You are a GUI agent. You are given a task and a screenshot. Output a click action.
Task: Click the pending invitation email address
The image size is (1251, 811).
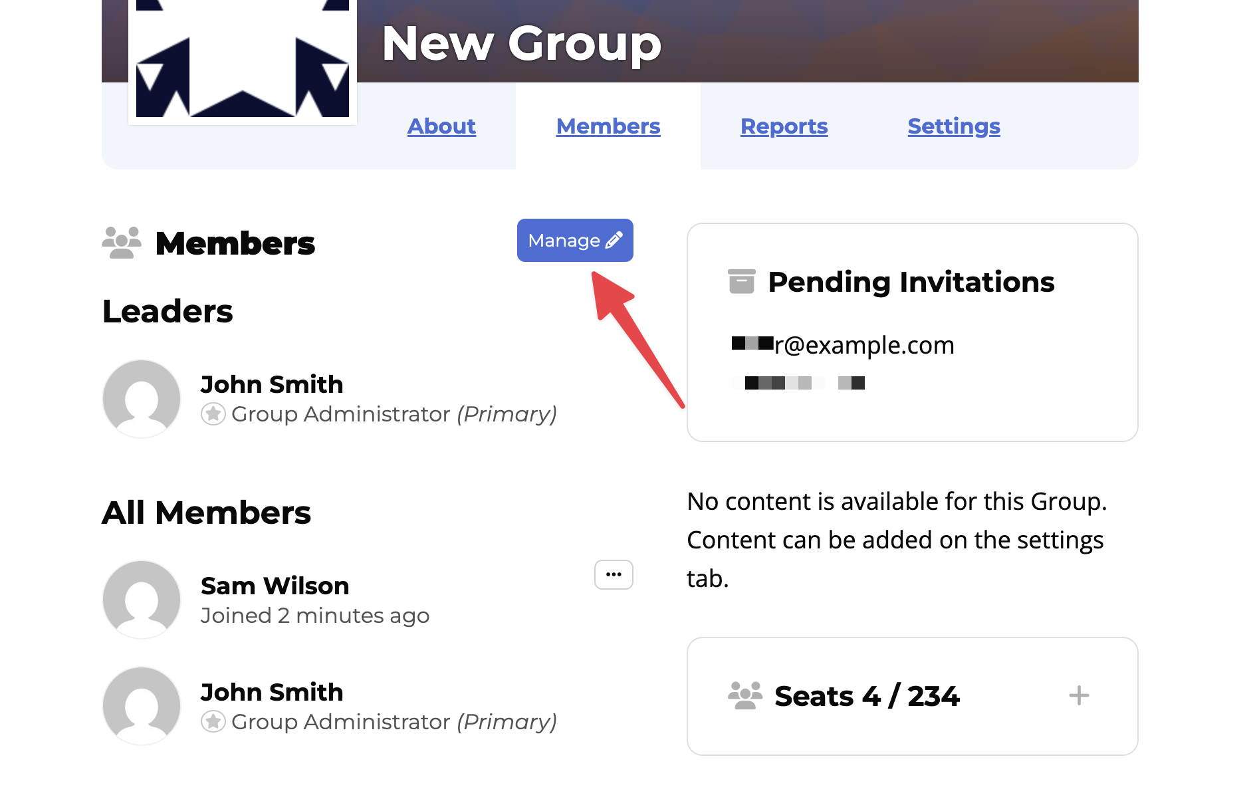tap(843, 345)
